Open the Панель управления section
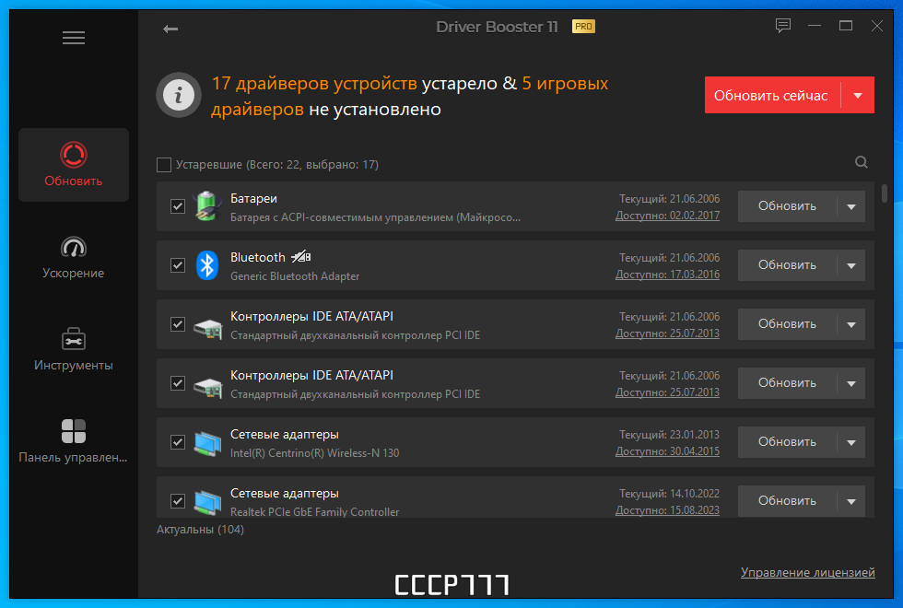This screenshot has height=608, width=903. pos(74,441)
